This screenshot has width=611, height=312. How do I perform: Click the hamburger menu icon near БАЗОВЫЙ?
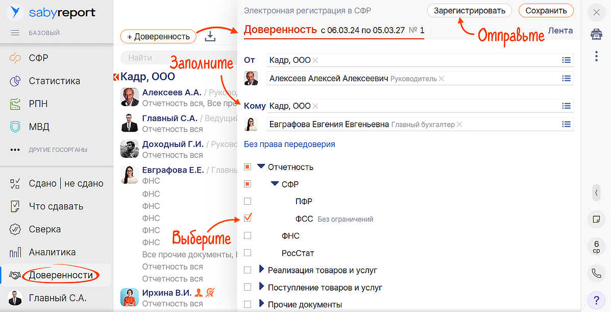[x=15, y=33]
